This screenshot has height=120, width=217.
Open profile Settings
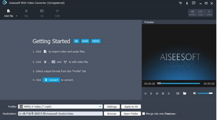[x=112, y=107]
